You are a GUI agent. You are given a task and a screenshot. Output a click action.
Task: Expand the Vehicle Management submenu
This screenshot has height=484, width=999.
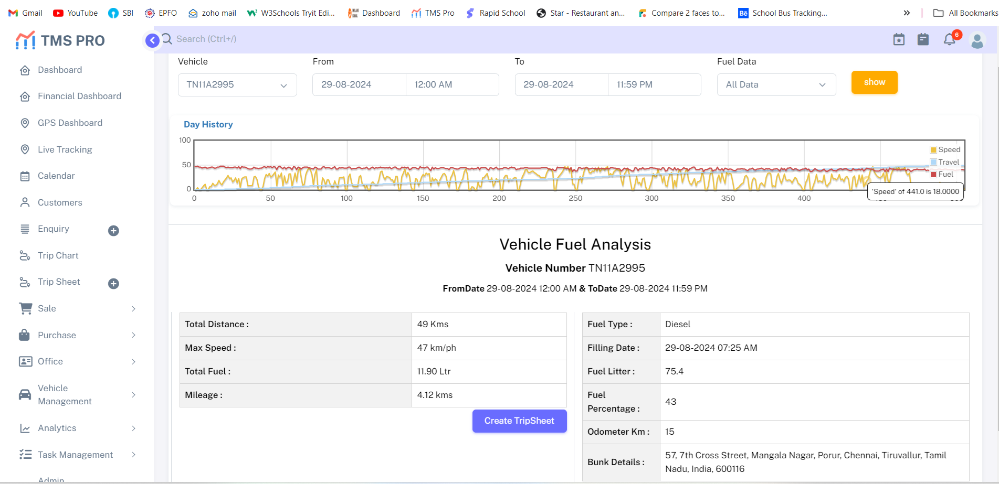tap(134, 395)
